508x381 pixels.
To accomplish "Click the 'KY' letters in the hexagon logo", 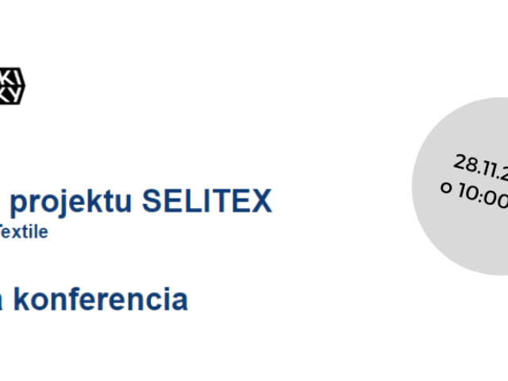I will tap(11, 94).
